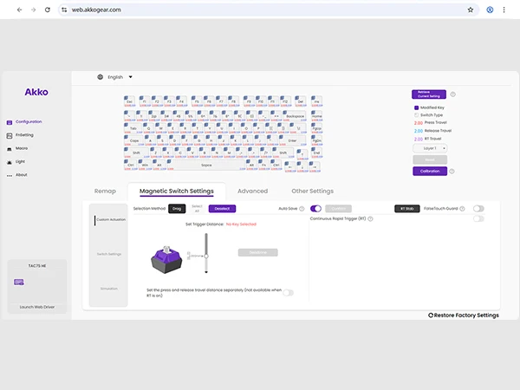The width and height of the screenshot is (520, 390).
Task: Click the greyed Deadzone button
Action: (x=258, y=253)
